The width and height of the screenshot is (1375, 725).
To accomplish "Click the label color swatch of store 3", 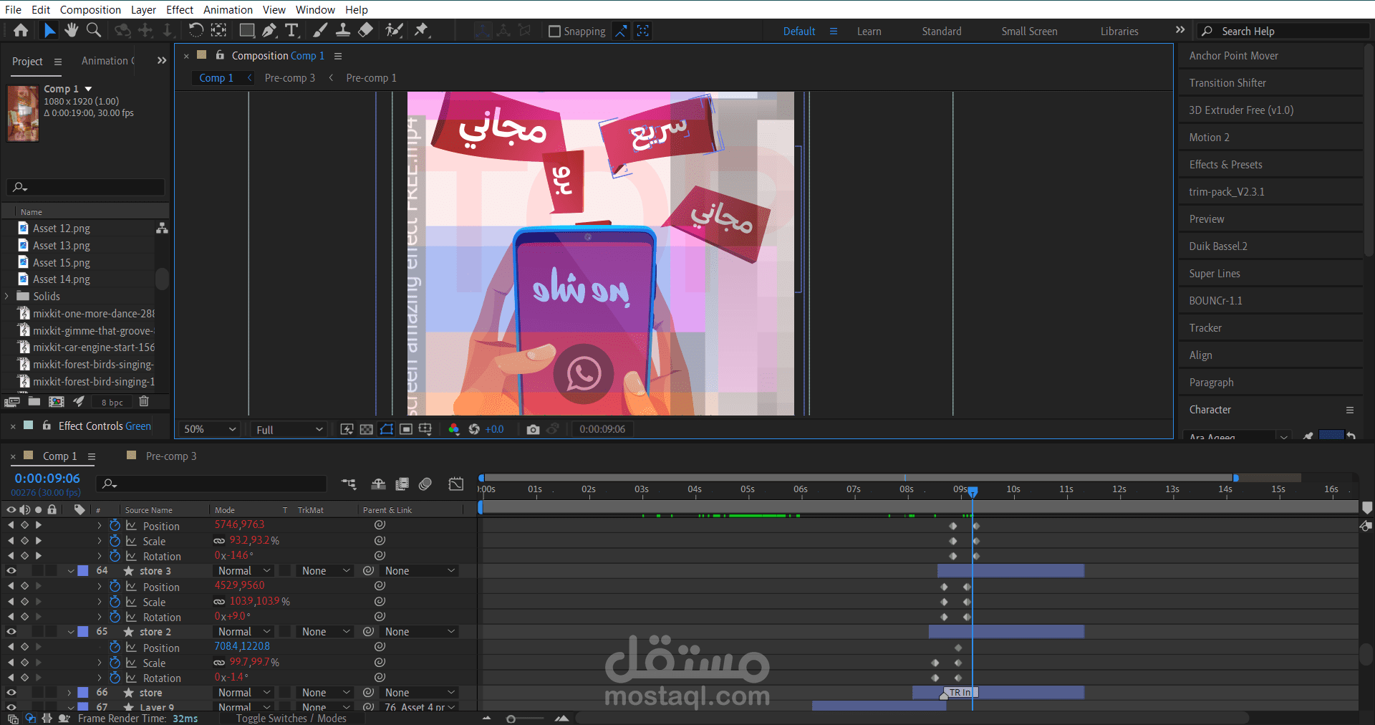I will [83, 571].
